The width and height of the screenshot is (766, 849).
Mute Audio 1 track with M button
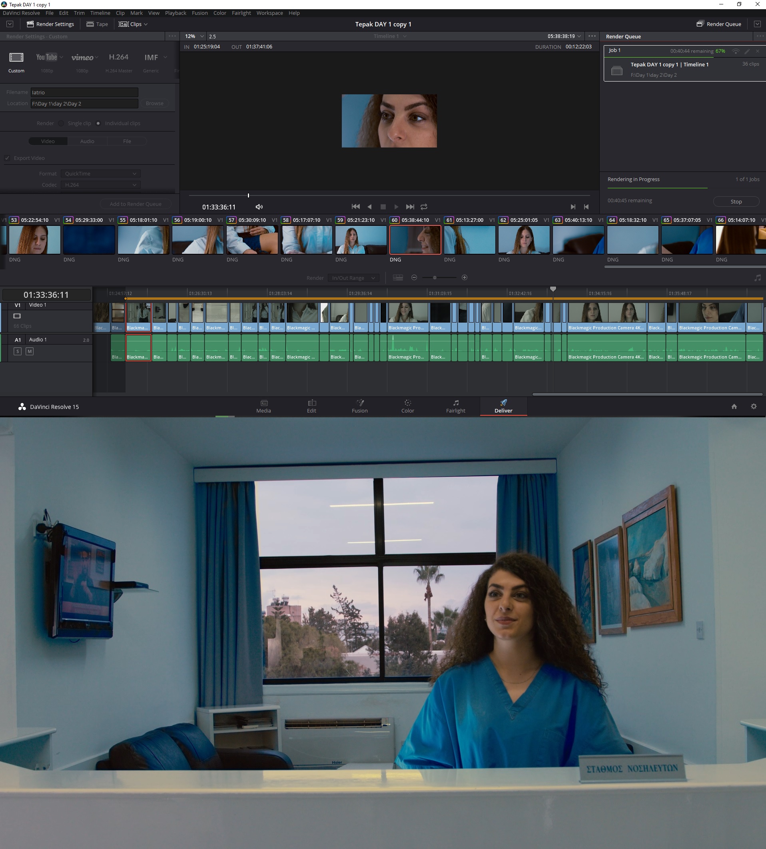pyautogui.click(x=30, y=351)
